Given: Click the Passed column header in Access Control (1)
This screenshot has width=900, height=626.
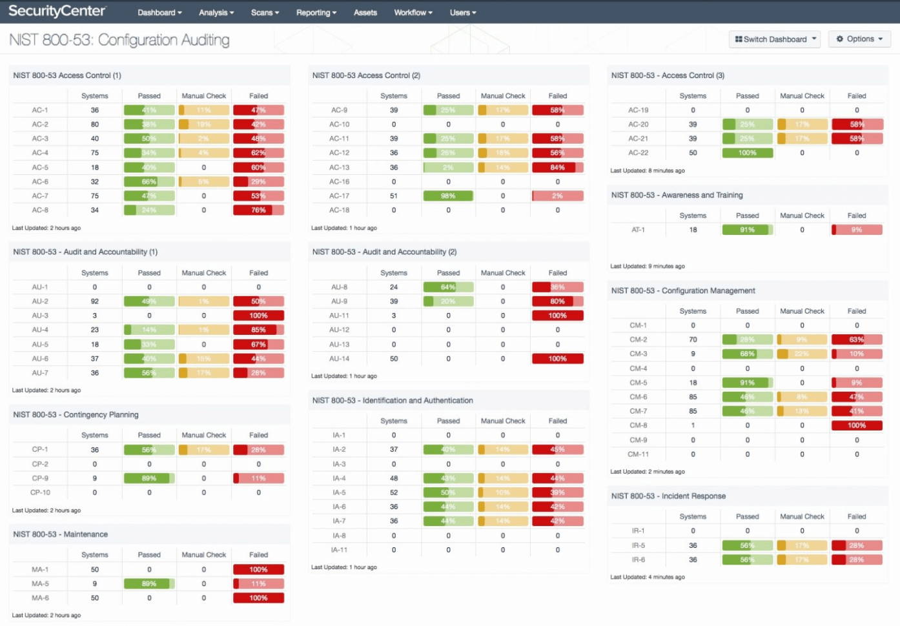Looking at the screenshot, I should pyautogui.click(x=148, y=95).
